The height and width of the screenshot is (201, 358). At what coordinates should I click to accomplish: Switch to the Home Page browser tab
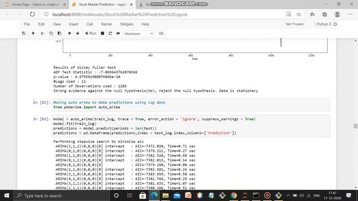click(35, 4)
